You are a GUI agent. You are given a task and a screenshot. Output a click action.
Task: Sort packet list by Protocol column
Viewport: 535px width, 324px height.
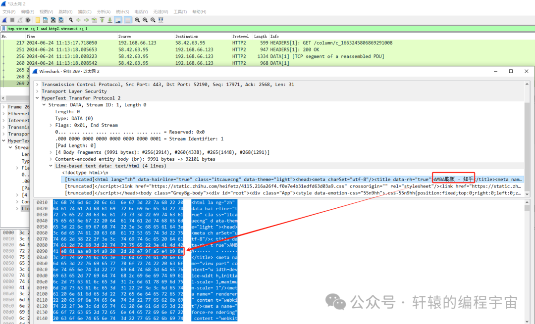click(x=241, y=36)
